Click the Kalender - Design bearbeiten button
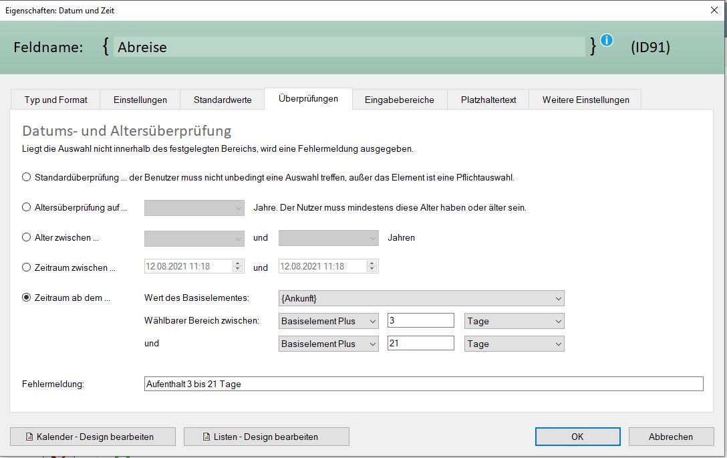Image resolution: width=727 pixels, height=458 pixels. (x=93, y=437)
